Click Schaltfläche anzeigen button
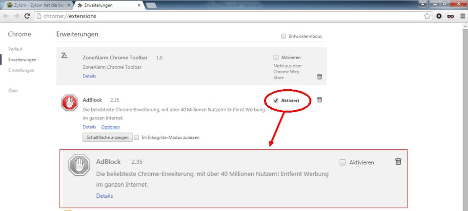 [x=107, y=137]
